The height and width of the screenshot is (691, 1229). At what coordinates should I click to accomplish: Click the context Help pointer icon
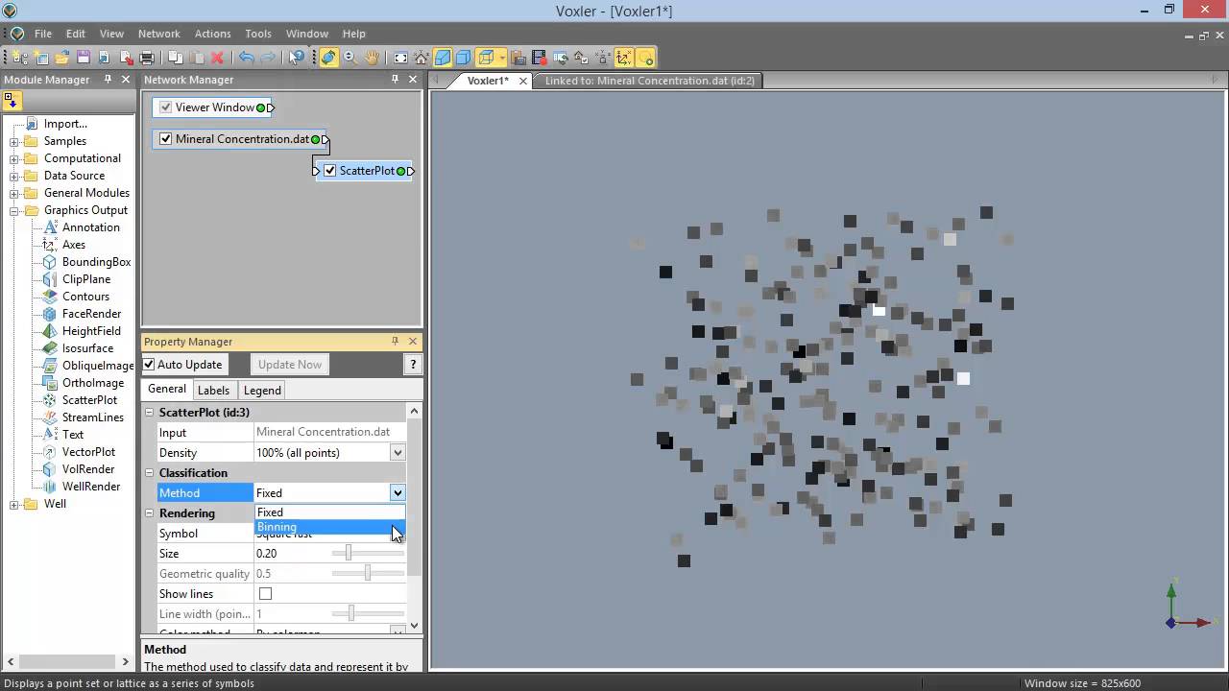coord(297,58)
